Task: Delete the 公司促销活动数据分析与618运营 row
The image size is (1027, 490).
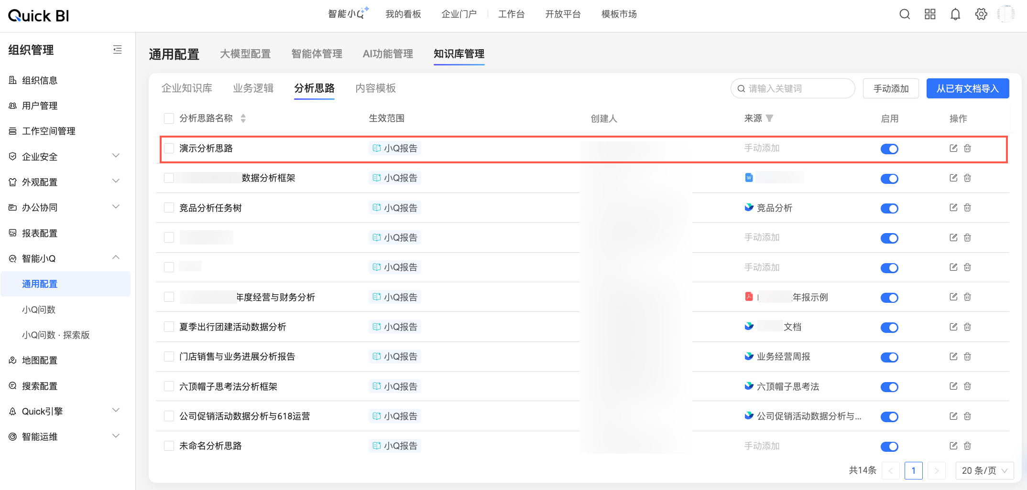Action: (x=967, y=416)
